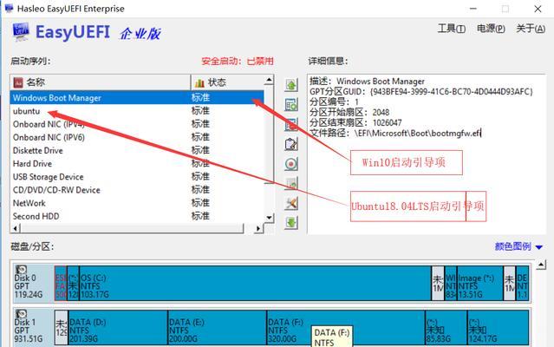
Task: Select the ESP partition on Disk 0
Action: (61, 284)
